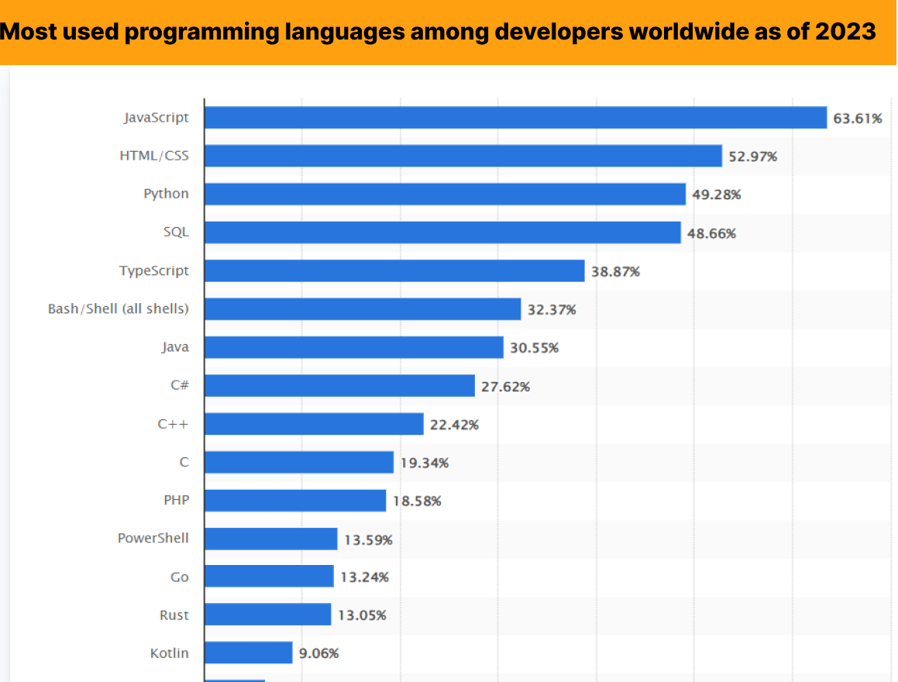Click the TypeScript axis label
This screenshot has height=682, width=898.
pyautogui.click(x=153, y=270)
